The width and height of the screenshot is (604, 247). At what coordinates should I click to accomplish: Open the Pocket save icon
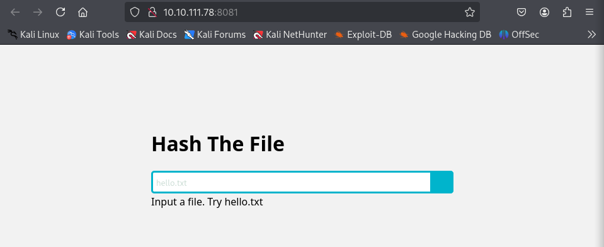(x=521, y=13)
